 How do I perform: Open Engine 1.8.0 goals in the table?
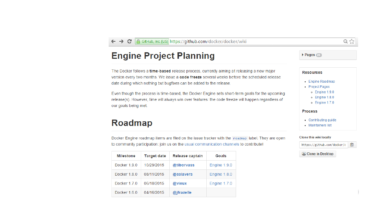pyautogui.click(x=221, y=174)
